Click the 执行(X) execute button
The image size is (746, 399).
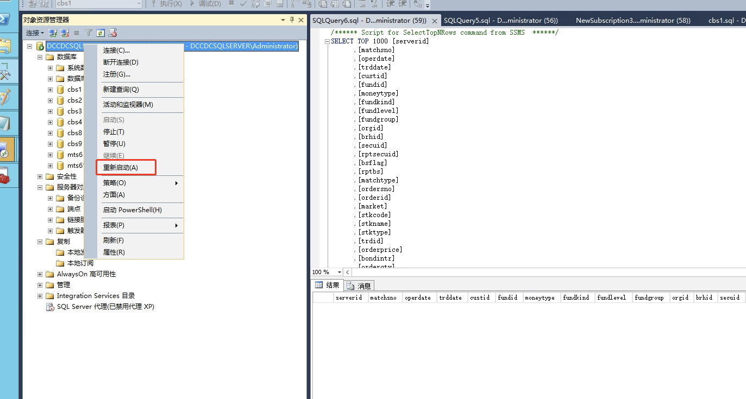pos(166,4)
